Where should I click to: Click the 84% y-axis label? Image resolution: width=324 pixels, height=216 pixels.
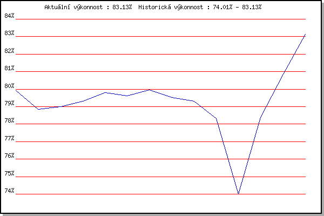coord(9,16)
